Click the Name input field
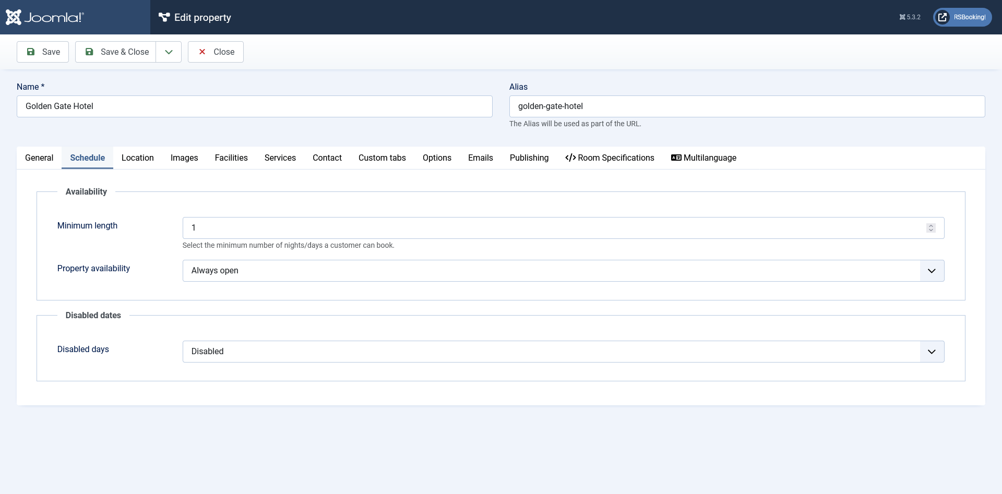The width and height of the screenshot is (1002, 494). (255, 106)
